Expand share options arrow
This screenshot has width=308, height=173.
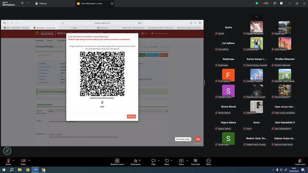tap(187, 161)
